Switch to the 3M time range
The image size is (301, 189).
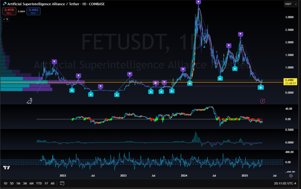tap(25, 183)
